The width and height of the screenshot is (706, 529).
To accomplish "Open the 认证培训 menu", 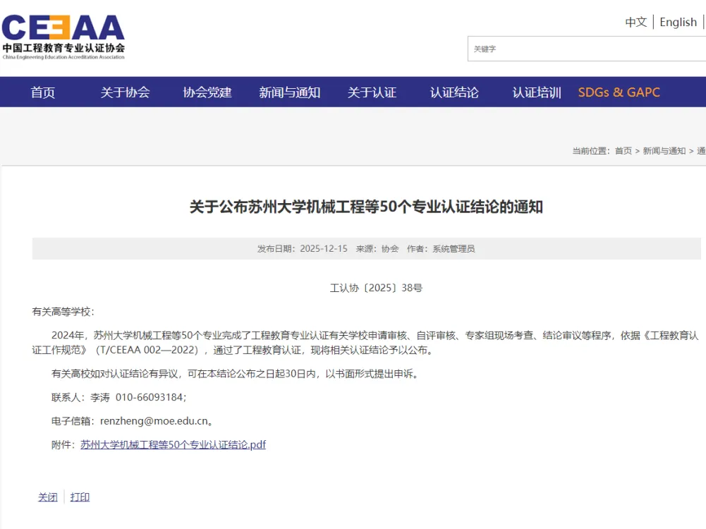I will pyautogui.click(x=537, y=92).
